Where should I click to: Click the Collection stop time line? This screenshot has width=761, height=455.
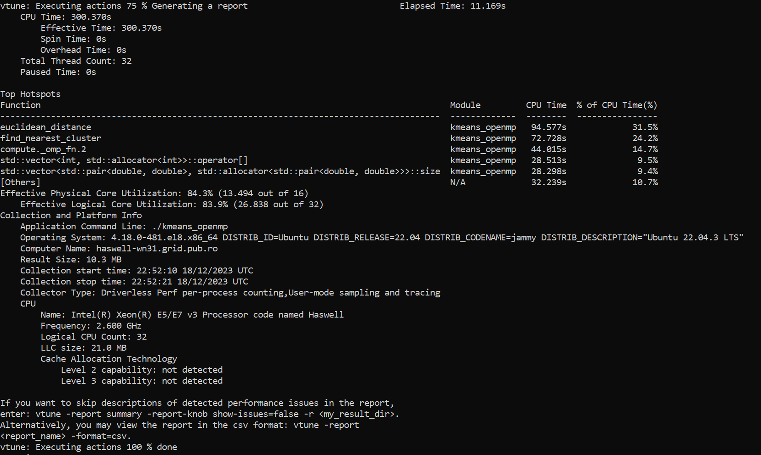[134, 282]
